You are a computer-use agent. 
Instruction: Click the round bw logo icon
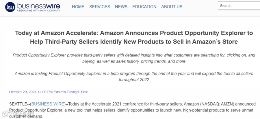click(x=10, y=7)
